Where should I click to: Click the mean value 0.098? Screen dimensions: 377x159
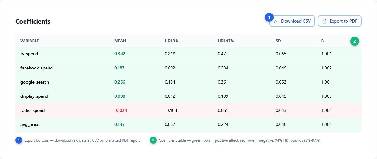[120, 96]
